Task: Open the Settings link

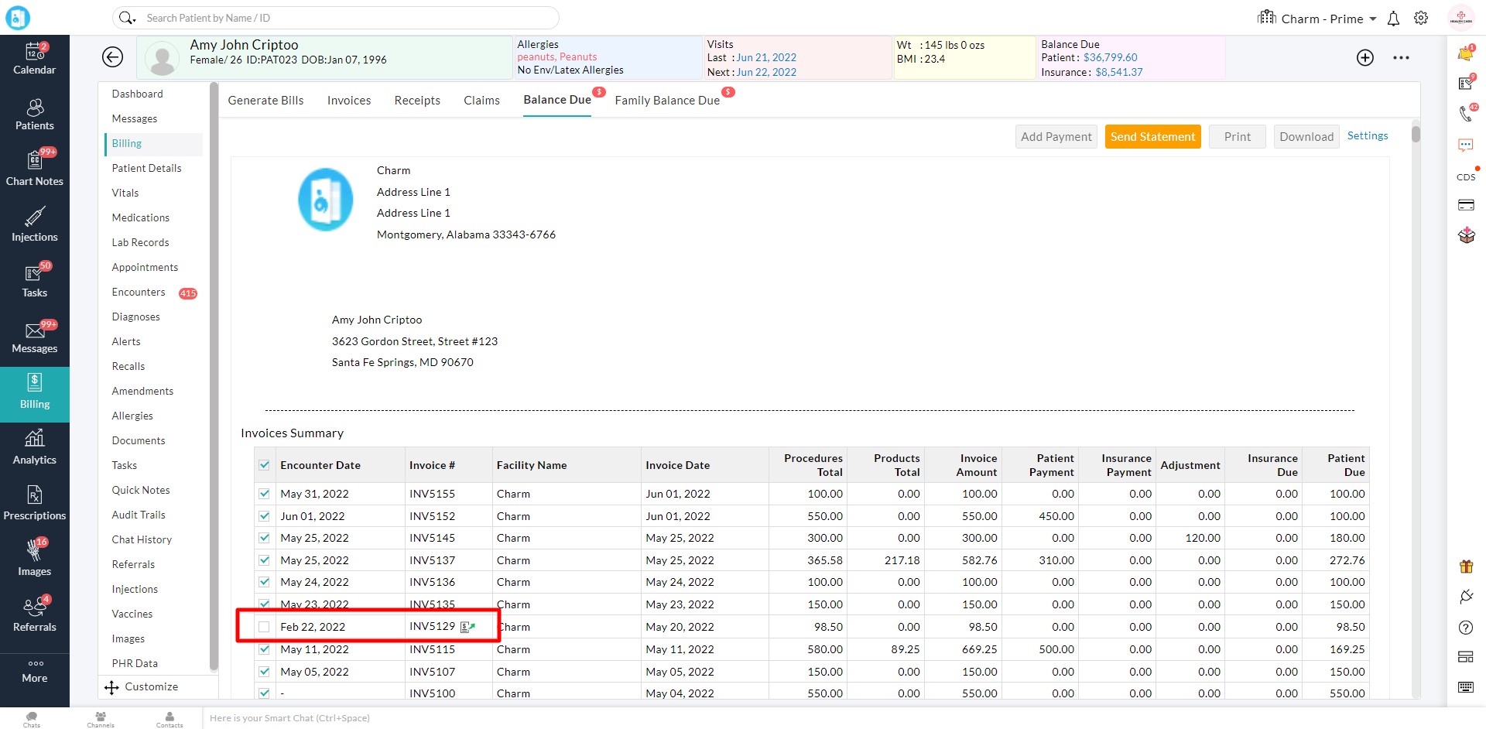Action: tap(1367, 135)
